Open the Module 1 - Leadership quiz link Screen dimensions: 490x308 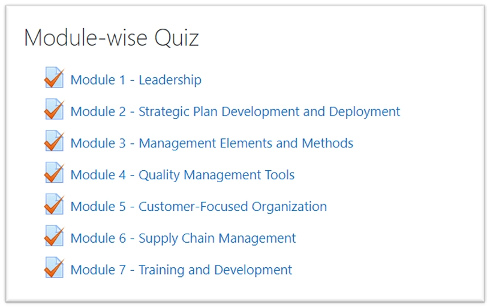coord(136,80)
